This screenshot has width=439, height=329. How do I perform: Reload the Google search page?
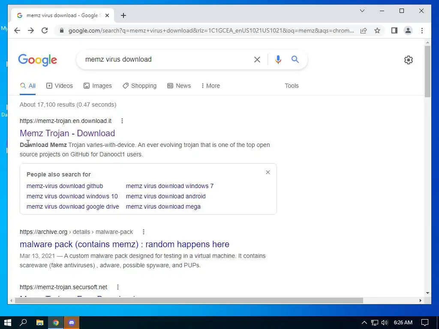click(45, 30)
